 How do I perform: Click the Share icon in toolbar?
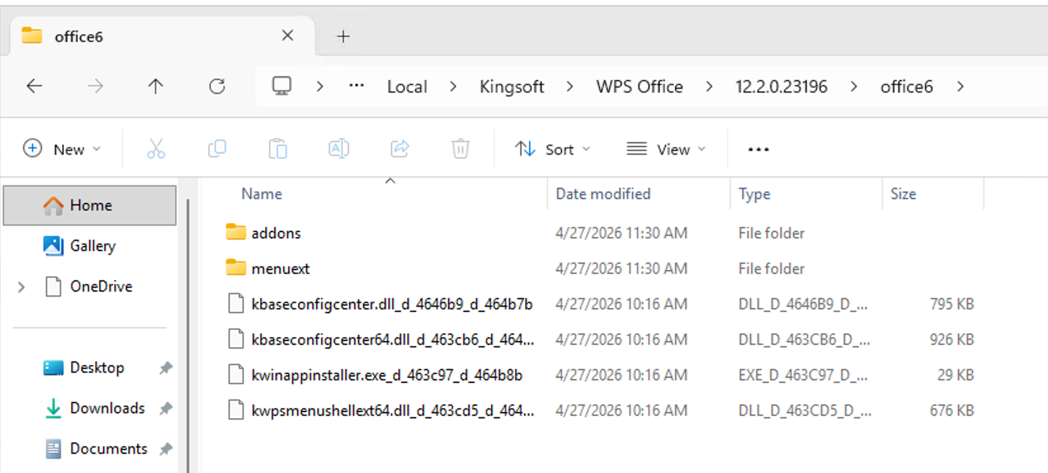tap(400, 149)
